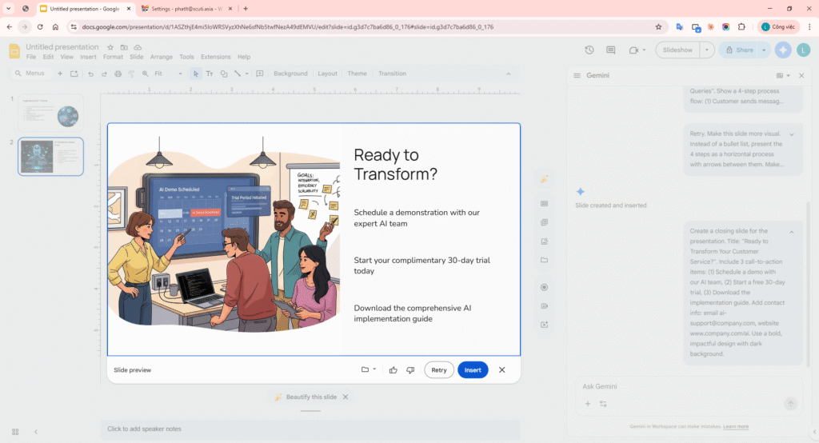This screenshot has width=819, height=443.
Task: Collapse the closing slide prompt message
Action: pyautogui.click(x=791, y=232)
